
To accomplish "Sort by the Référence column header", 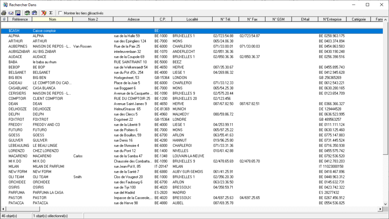I will coord(20,19).
